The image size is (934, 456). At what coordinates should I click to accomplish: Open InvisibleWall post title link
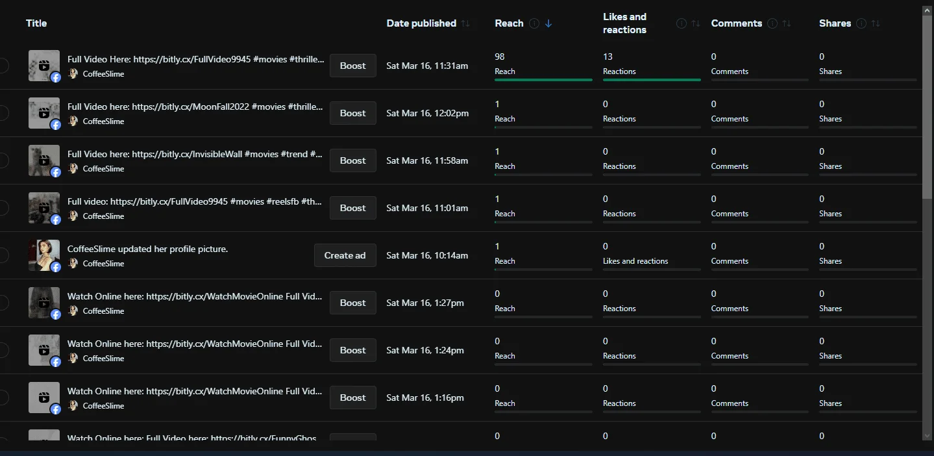pyautogui.click(x=195, y=154)
